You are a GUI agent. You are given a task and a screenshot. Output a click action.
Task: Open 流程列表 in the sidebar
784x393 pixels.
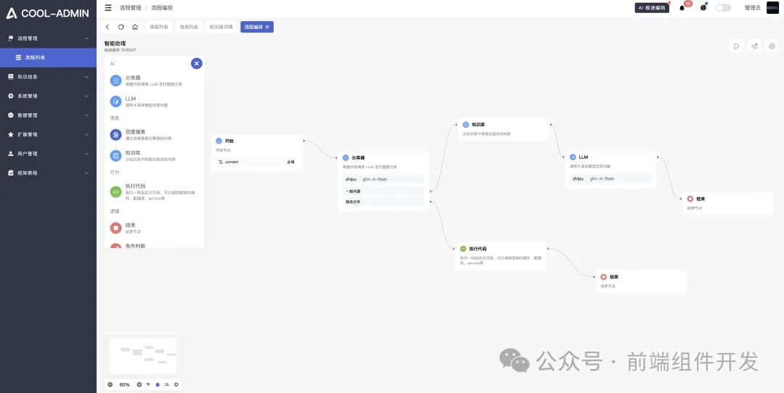click(48, 57)
